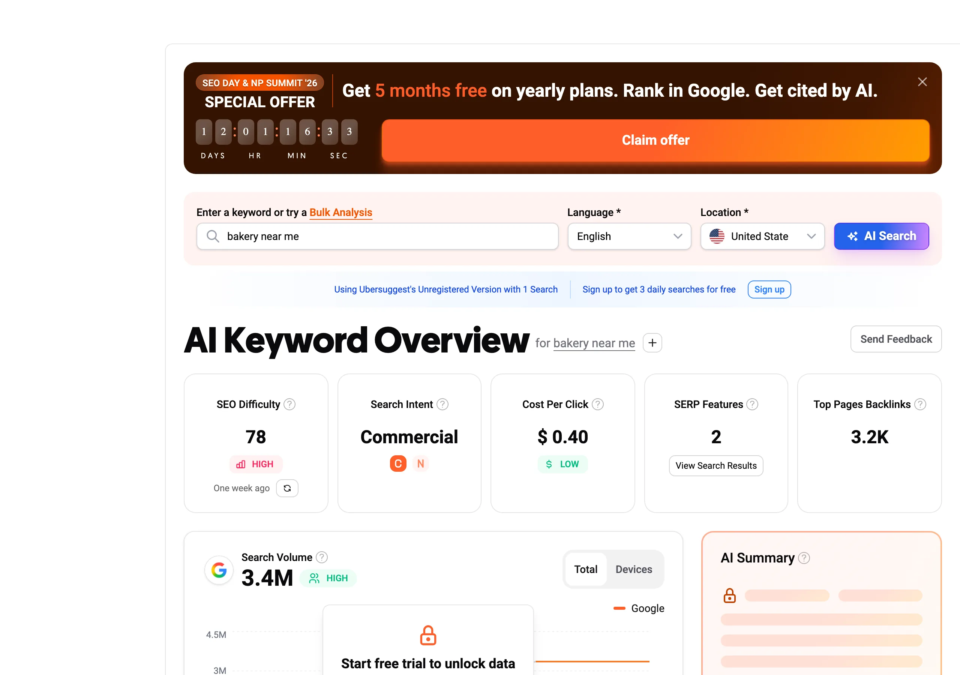960x675 pixels.
Task: Switch to the Devices tab
Action: point(633,569)
